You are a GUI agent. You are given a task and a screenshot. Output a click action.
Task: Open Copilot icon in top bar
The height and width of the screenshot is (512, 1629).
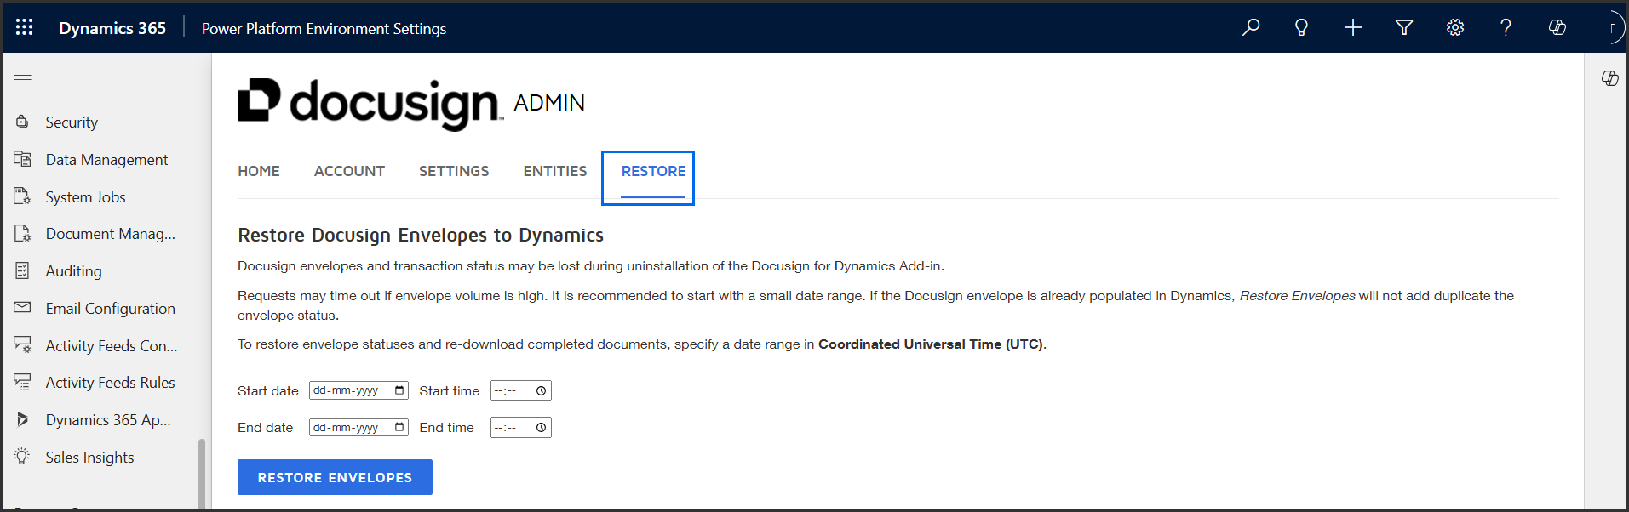point(1557,27)
